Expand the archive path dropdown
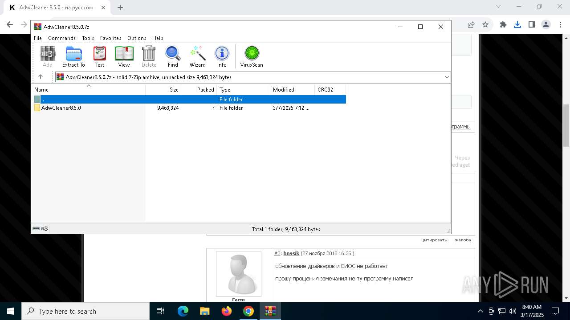This screenshot has width=570, height=320. 447,77
